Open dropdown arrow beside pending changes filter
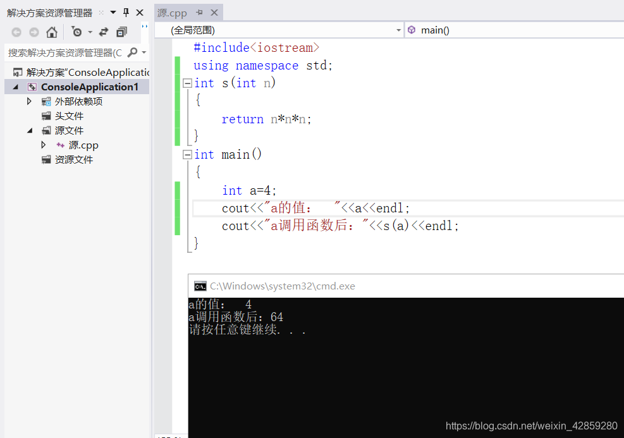624x438 pixels. pos(90,32)
